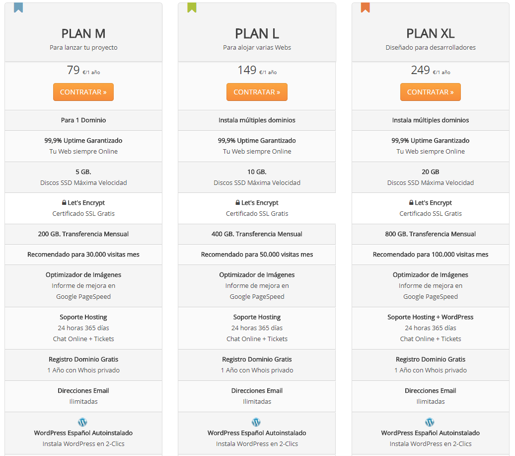The image size is (515, 456).
Task: Click the Let's Encrypt lock icon in Plan M
Action: coord(64,203)
